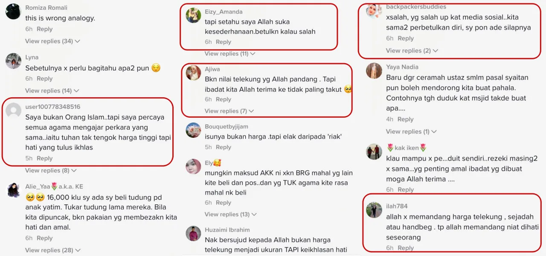Open the Huzaimi Ibrahim username link
Image resolution: width=546 pixels, height=256 pixels.
pos(227,230)
